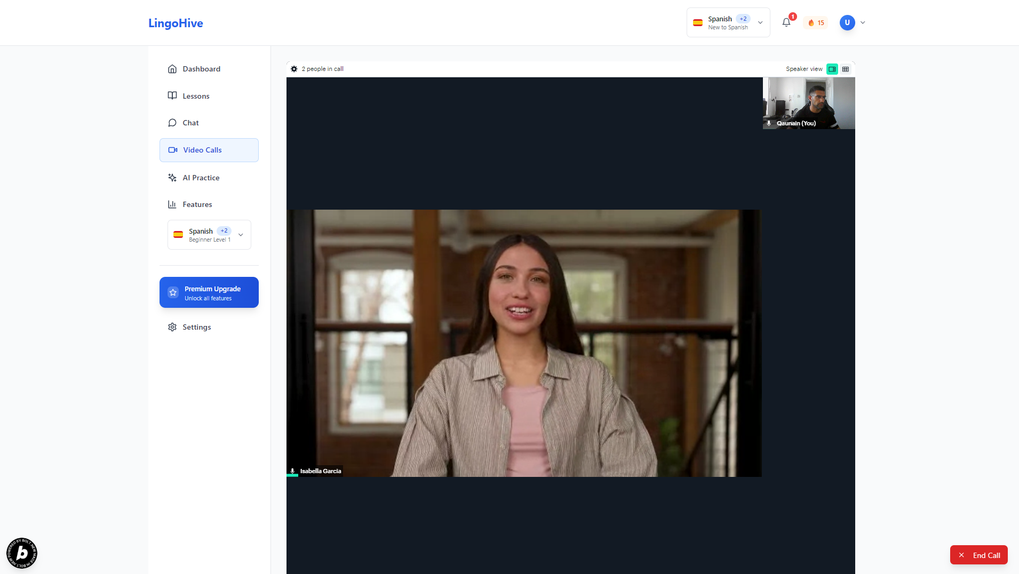This screenshot has height=574, width=1019.
Task: Click the Premium Upgrade button
Action: tap(209, 292)
